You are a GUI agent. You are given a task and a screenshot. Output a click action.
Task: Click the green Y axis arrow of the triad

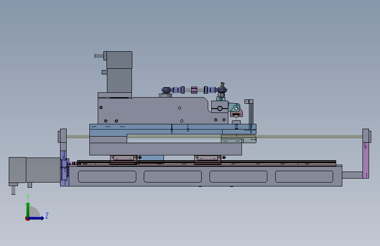click(28, 209)
